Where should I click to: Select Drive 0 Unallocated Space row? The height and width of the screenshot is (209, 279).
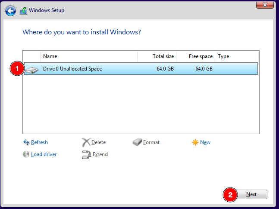pyautogui.click(x=141, y=69)
